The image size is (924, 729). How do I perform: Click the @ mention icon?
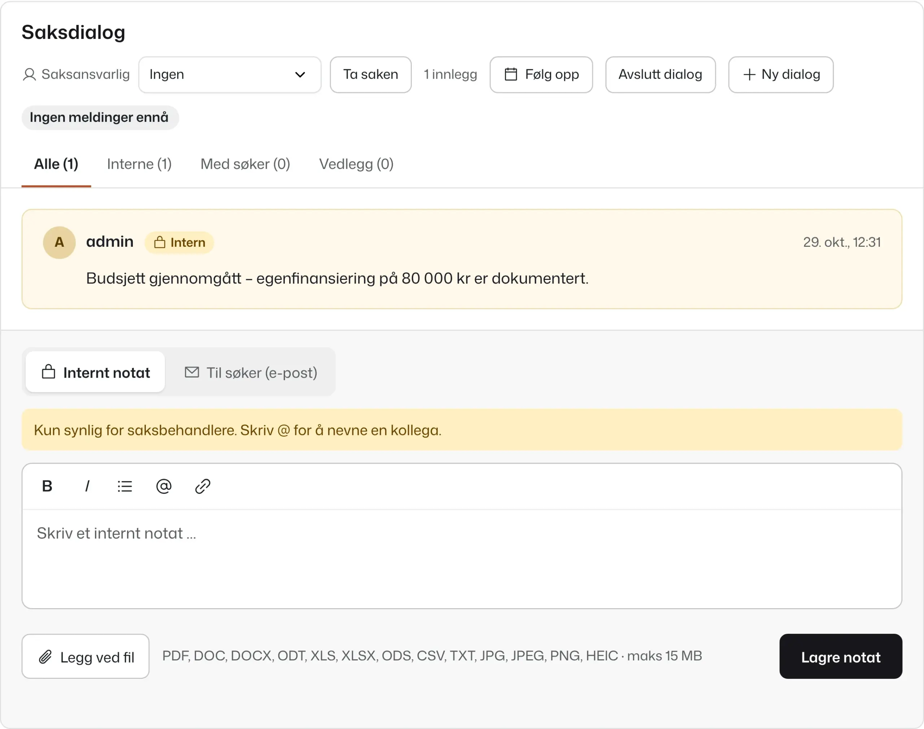tap(164, 486)
